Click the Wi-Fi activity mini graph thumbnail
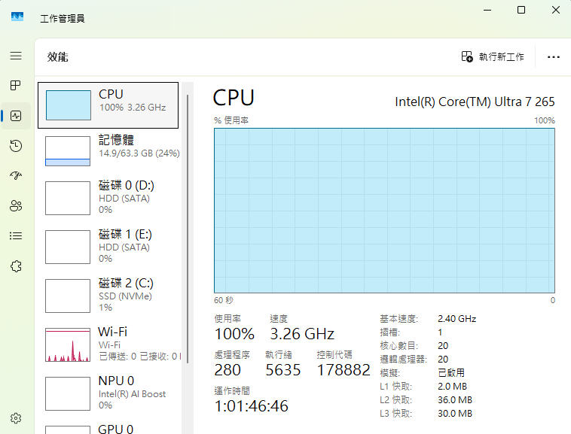The image size is (571, 434). [68, 344]
